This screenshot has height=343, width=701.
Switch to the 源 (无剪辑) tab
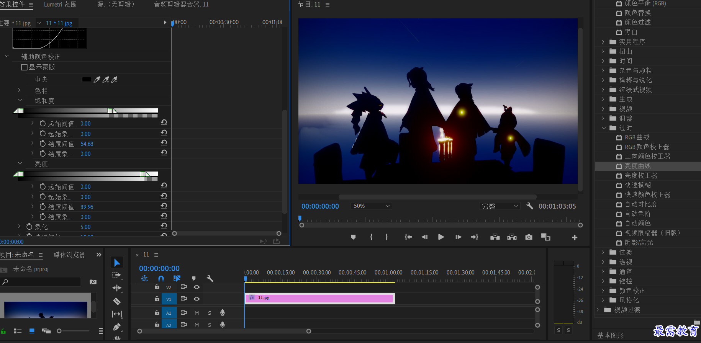[x=116, y=5]
